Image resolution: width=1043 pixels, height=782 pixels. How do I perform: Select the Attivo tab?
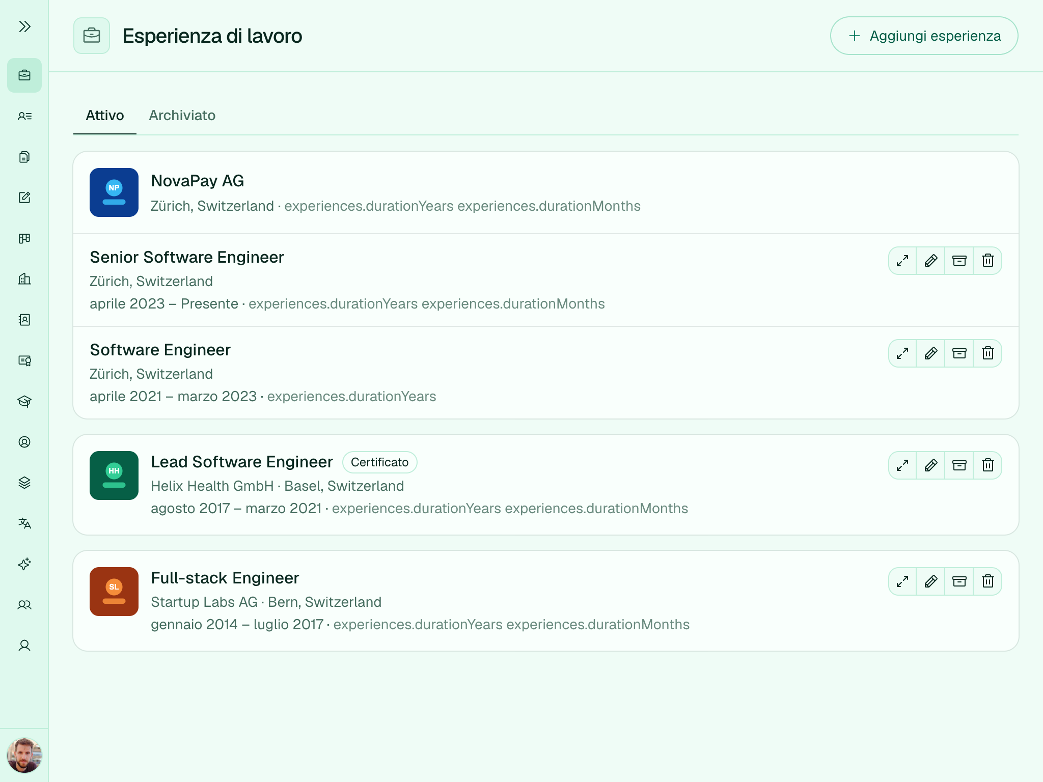[x=105, y=116]
